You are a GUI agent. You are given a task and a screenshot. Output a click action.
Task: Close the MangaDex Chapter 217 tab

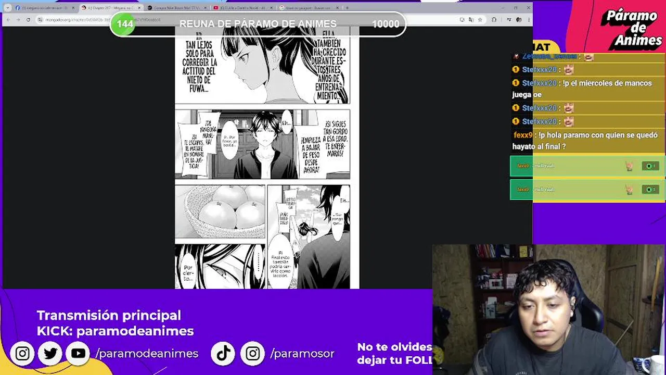[139, 8]
